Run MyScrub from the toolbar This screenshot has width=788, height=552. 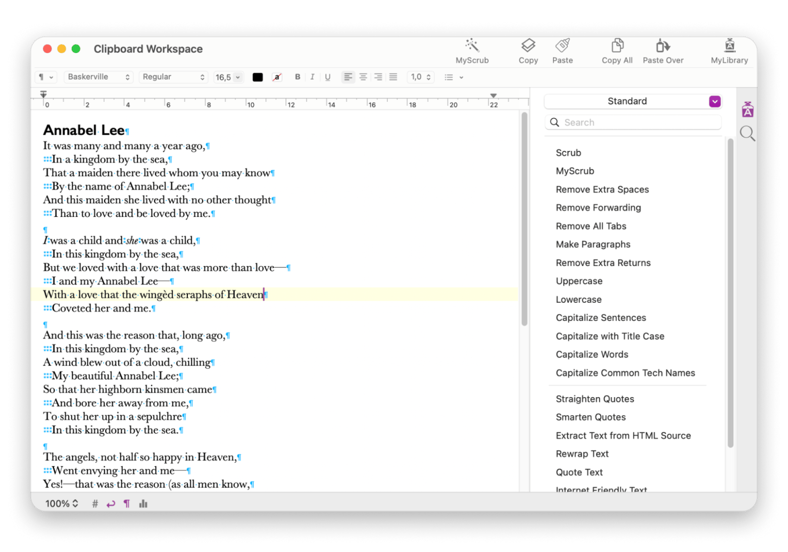point(472,50)
